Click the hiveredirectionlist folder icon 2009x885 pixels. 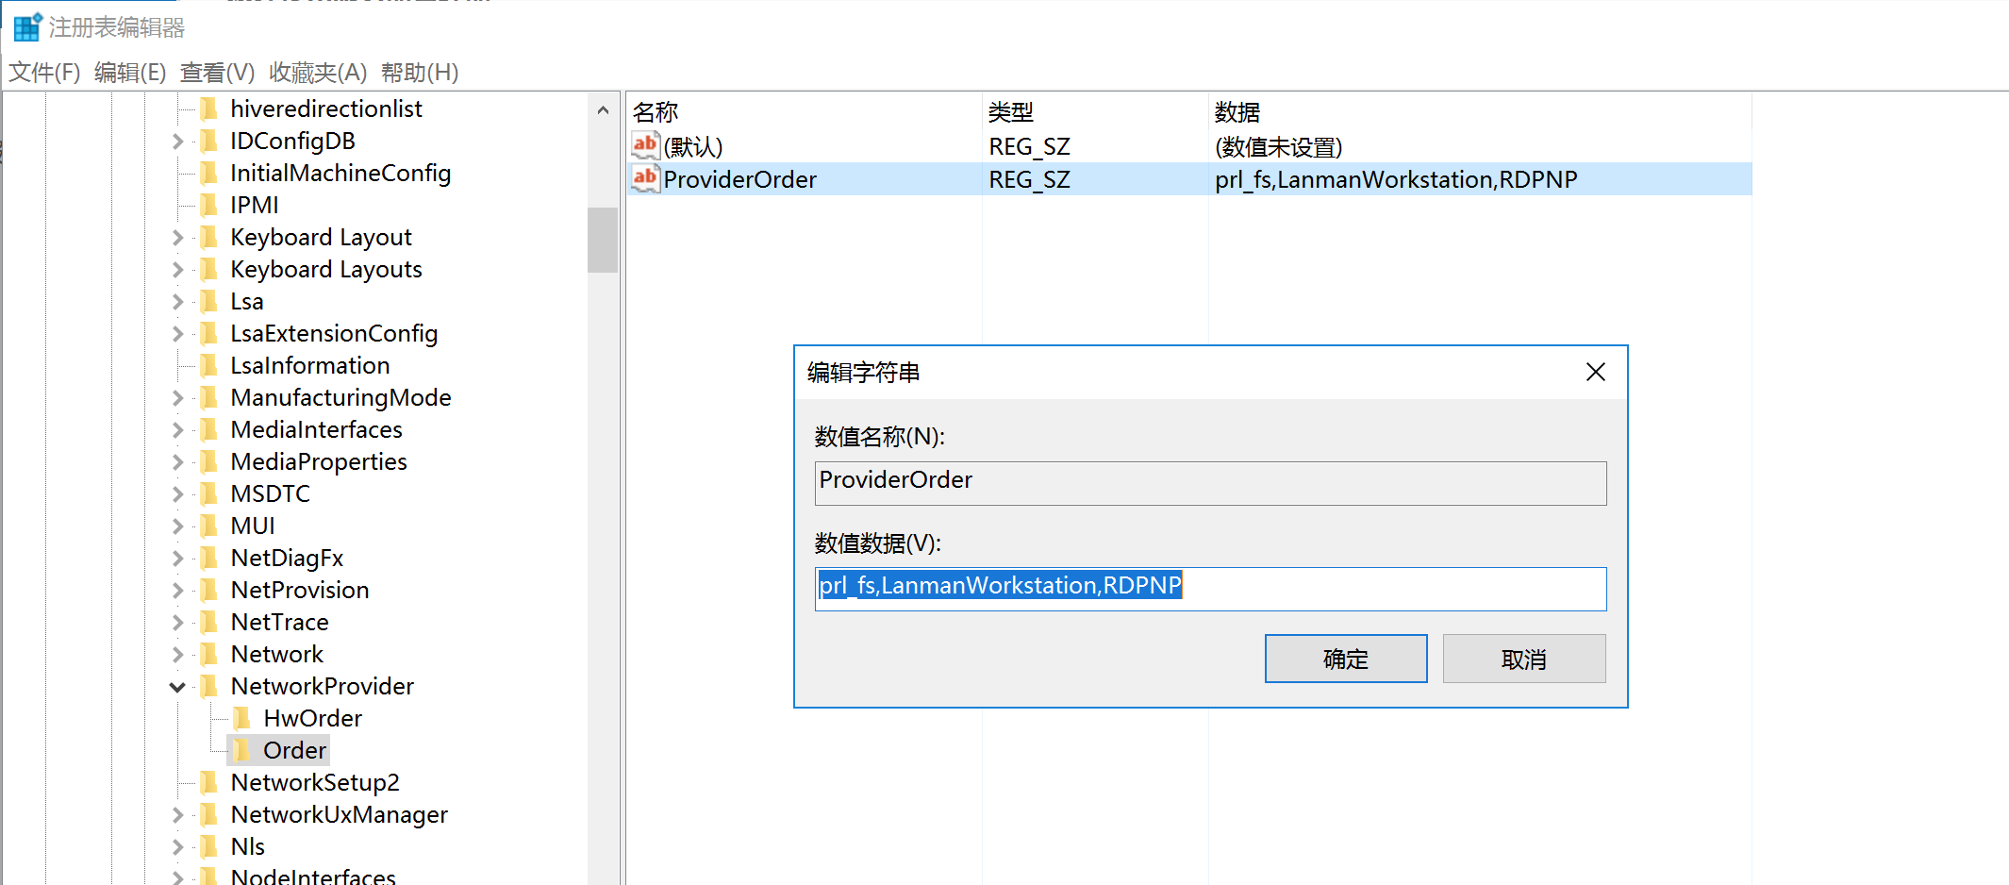209,109
